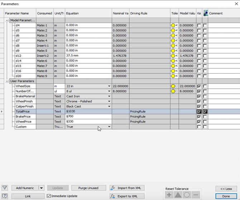Image resolution: width=240 pixels, height=200 pixels.
Task: Open the NumberOf 8 ul dropdown
Action: 109,91
